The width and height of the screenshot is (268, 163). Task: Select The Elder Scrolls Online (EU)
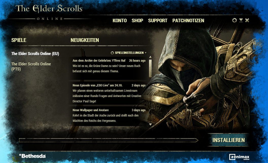click(35, 54)
